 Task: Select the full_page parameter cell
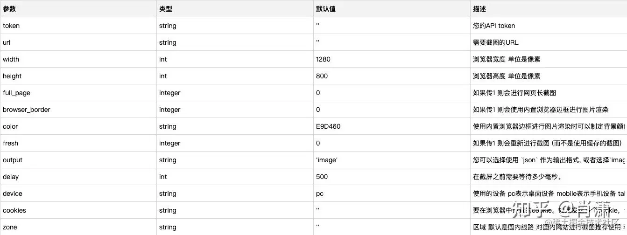pos(78,93)
